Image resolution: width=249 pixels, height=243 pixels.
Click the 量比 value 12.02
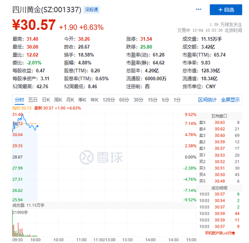click(33, 55)
